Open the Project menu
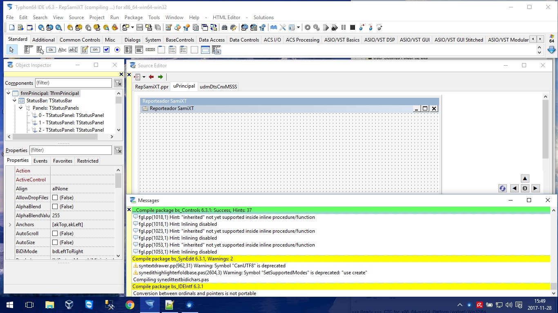Screen dimensions: 558x313 [97, 18]
